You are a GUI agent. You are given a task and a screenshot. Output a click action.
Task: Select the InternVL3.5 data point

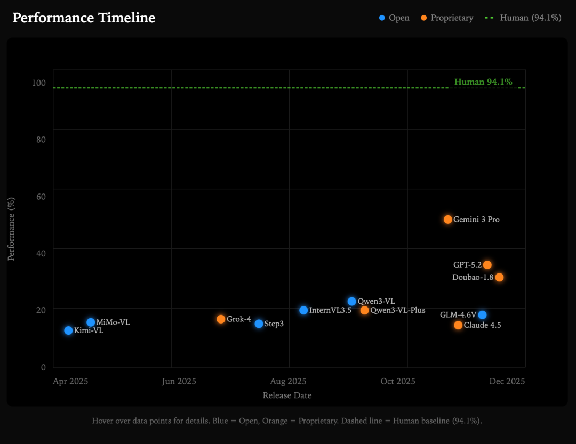coord(303,310)
